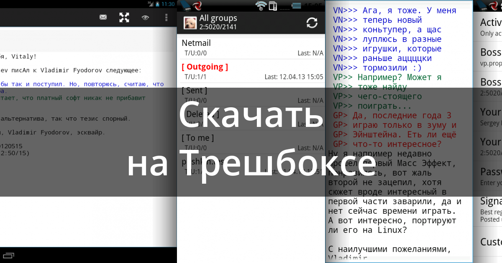Select the line 'С наилучшими пожеланиями,'
The width and height of the screenshot is (502, 263).
(x=390, y=250)
